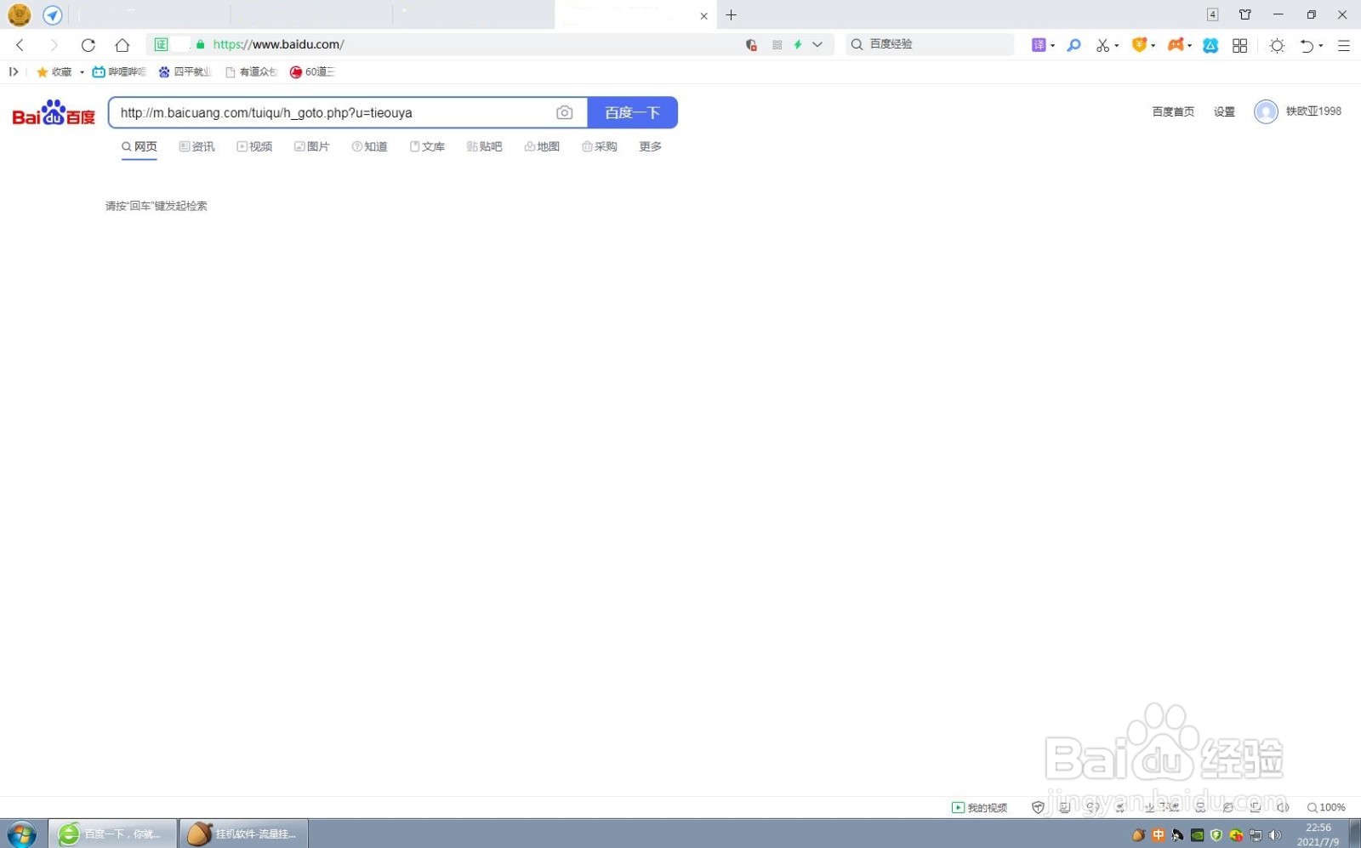
Task: Select the 视频 search tab
Action: click(x=254, y=146)
